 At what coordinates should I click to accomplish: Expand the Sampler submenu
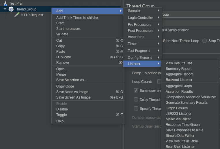(143, 11)
